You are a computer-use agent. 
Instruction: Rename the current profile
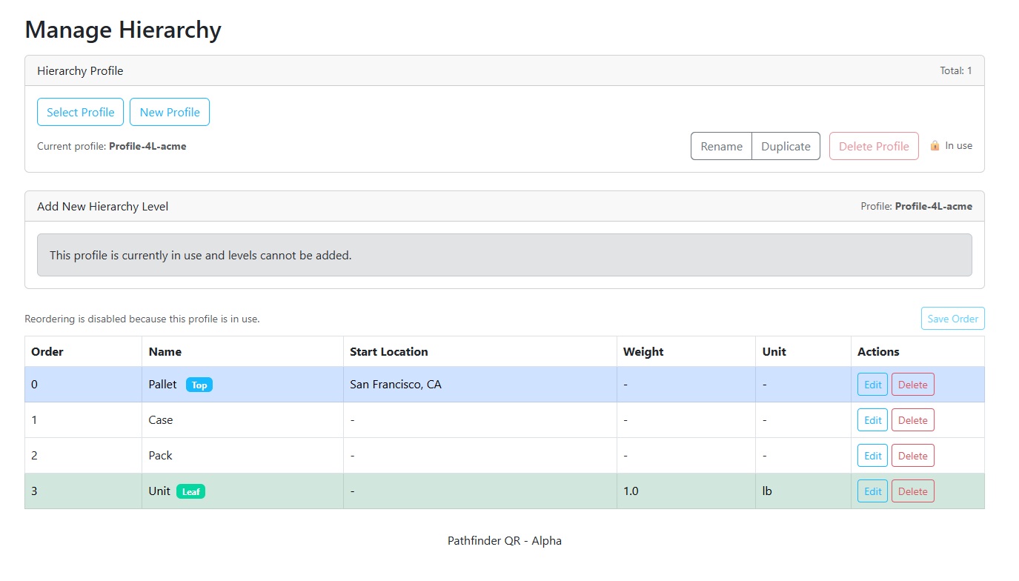[721, 146]
